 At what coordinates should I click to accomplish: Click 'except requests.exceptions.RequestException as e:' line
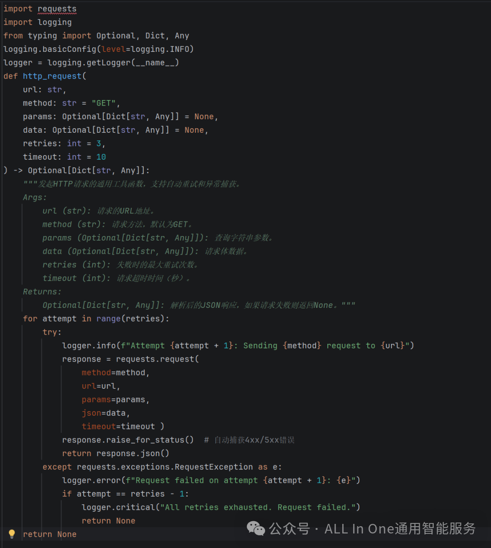point(162,467)
